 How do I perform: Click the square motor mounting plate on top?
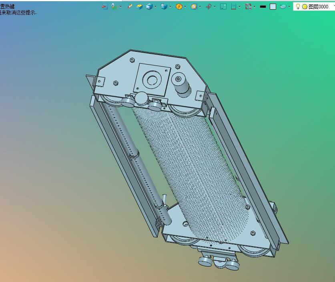pos(152,80)
